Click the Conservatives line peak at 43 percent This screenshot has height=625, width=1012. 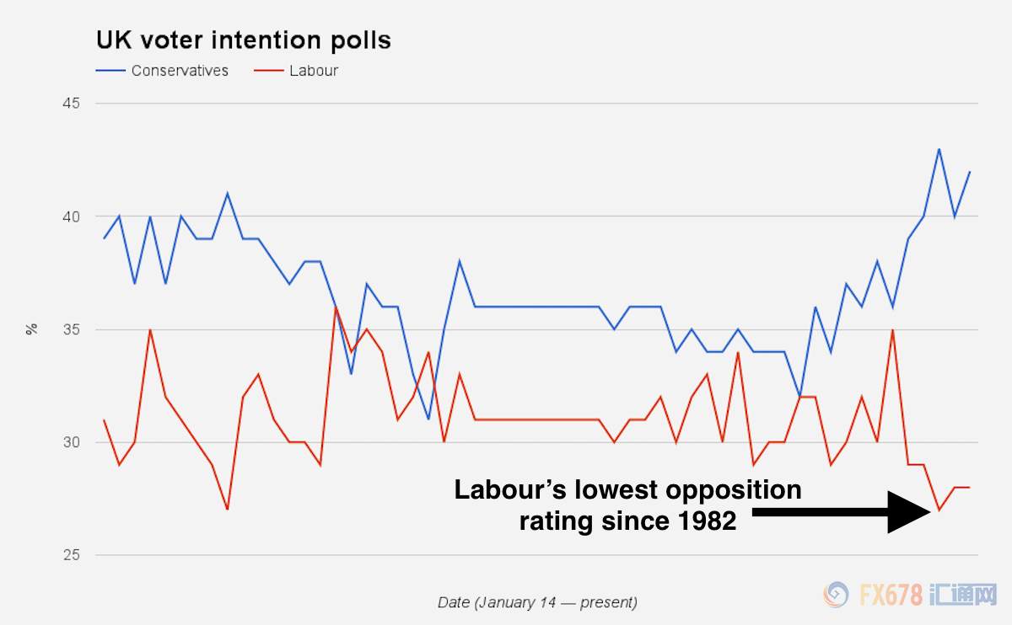click(939, 149)
